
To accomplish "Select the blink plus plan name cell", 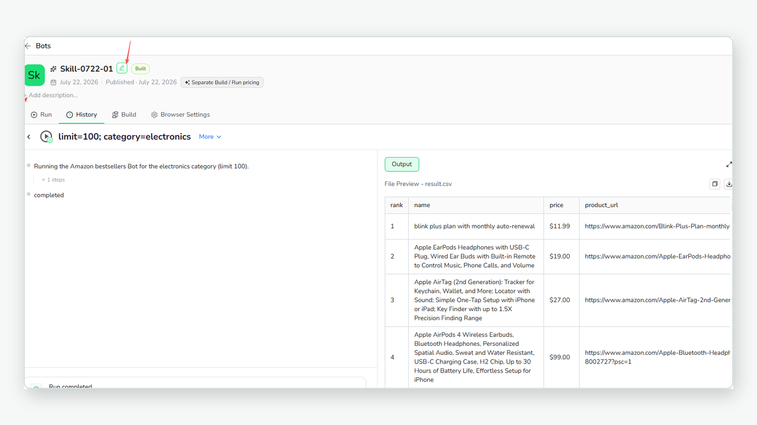I will tap(476, 226).
